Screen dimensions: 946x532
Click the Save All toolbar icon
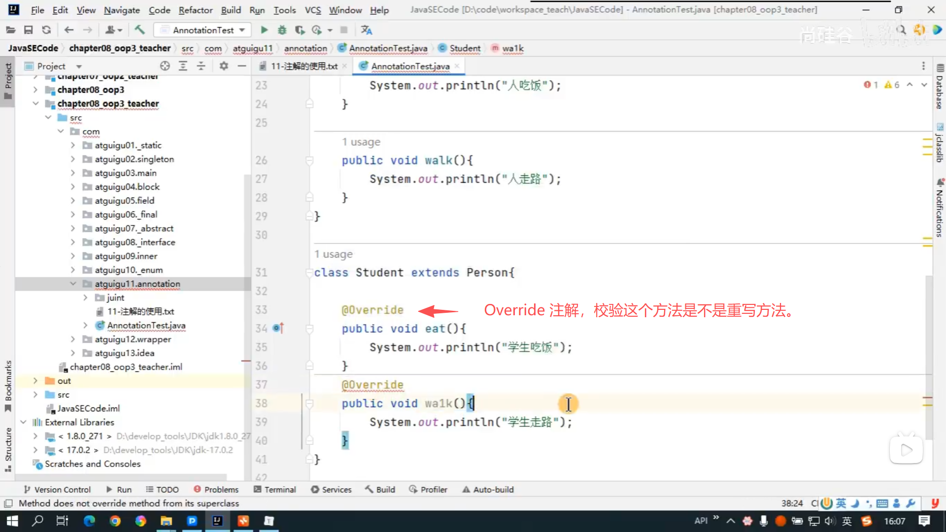[28, 30]
